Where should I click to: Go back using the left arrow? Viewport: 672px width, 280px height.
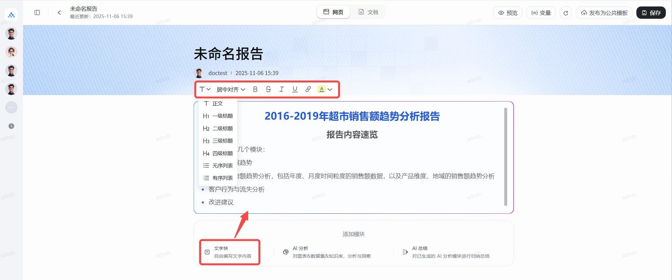[59, 13]
